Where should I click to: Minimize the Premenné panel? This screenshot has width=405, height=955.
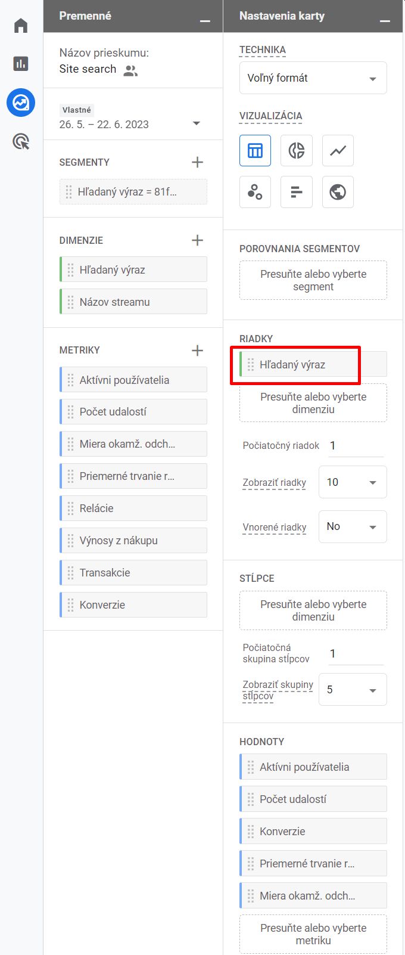click(205, 20)
